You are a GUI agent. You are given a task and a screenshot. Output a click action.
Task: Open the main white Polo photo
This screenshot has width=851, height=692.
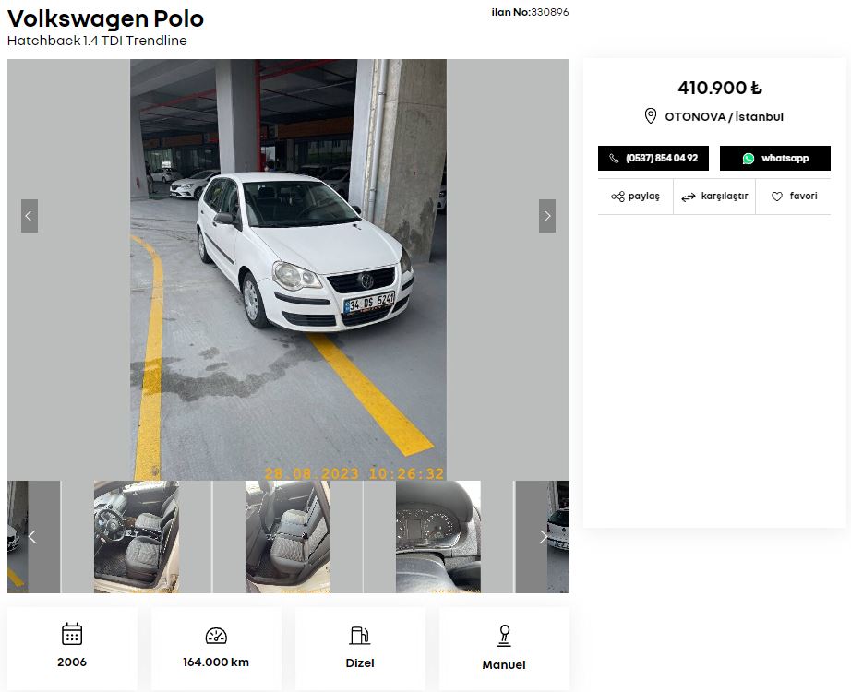pos(288,269)
